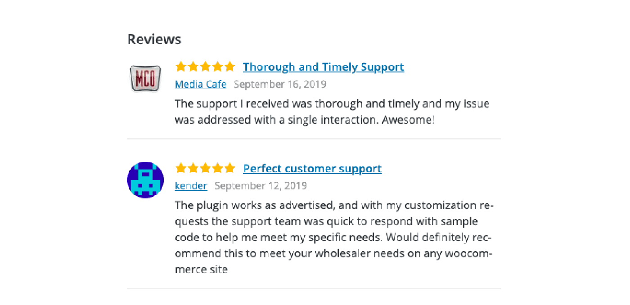Click the middle star of Perfect customer support rating
The image size is (630, 305).
(x=205, y=168)
